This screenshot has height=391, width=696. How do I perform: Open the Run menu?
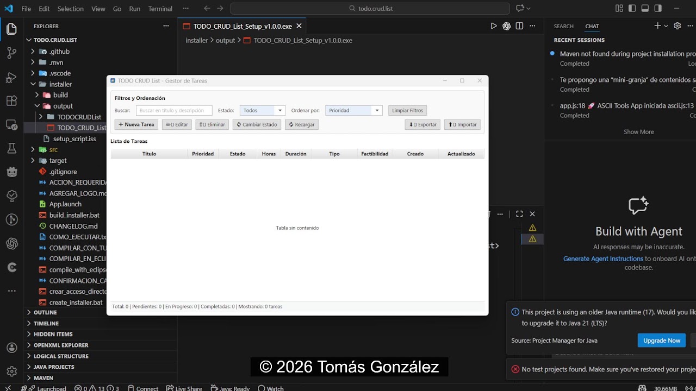135,9
